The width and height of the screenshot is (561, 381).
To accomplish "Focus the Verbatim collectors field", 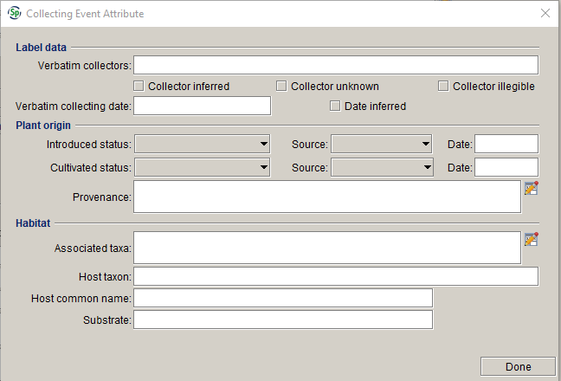I will click(336, 65).
